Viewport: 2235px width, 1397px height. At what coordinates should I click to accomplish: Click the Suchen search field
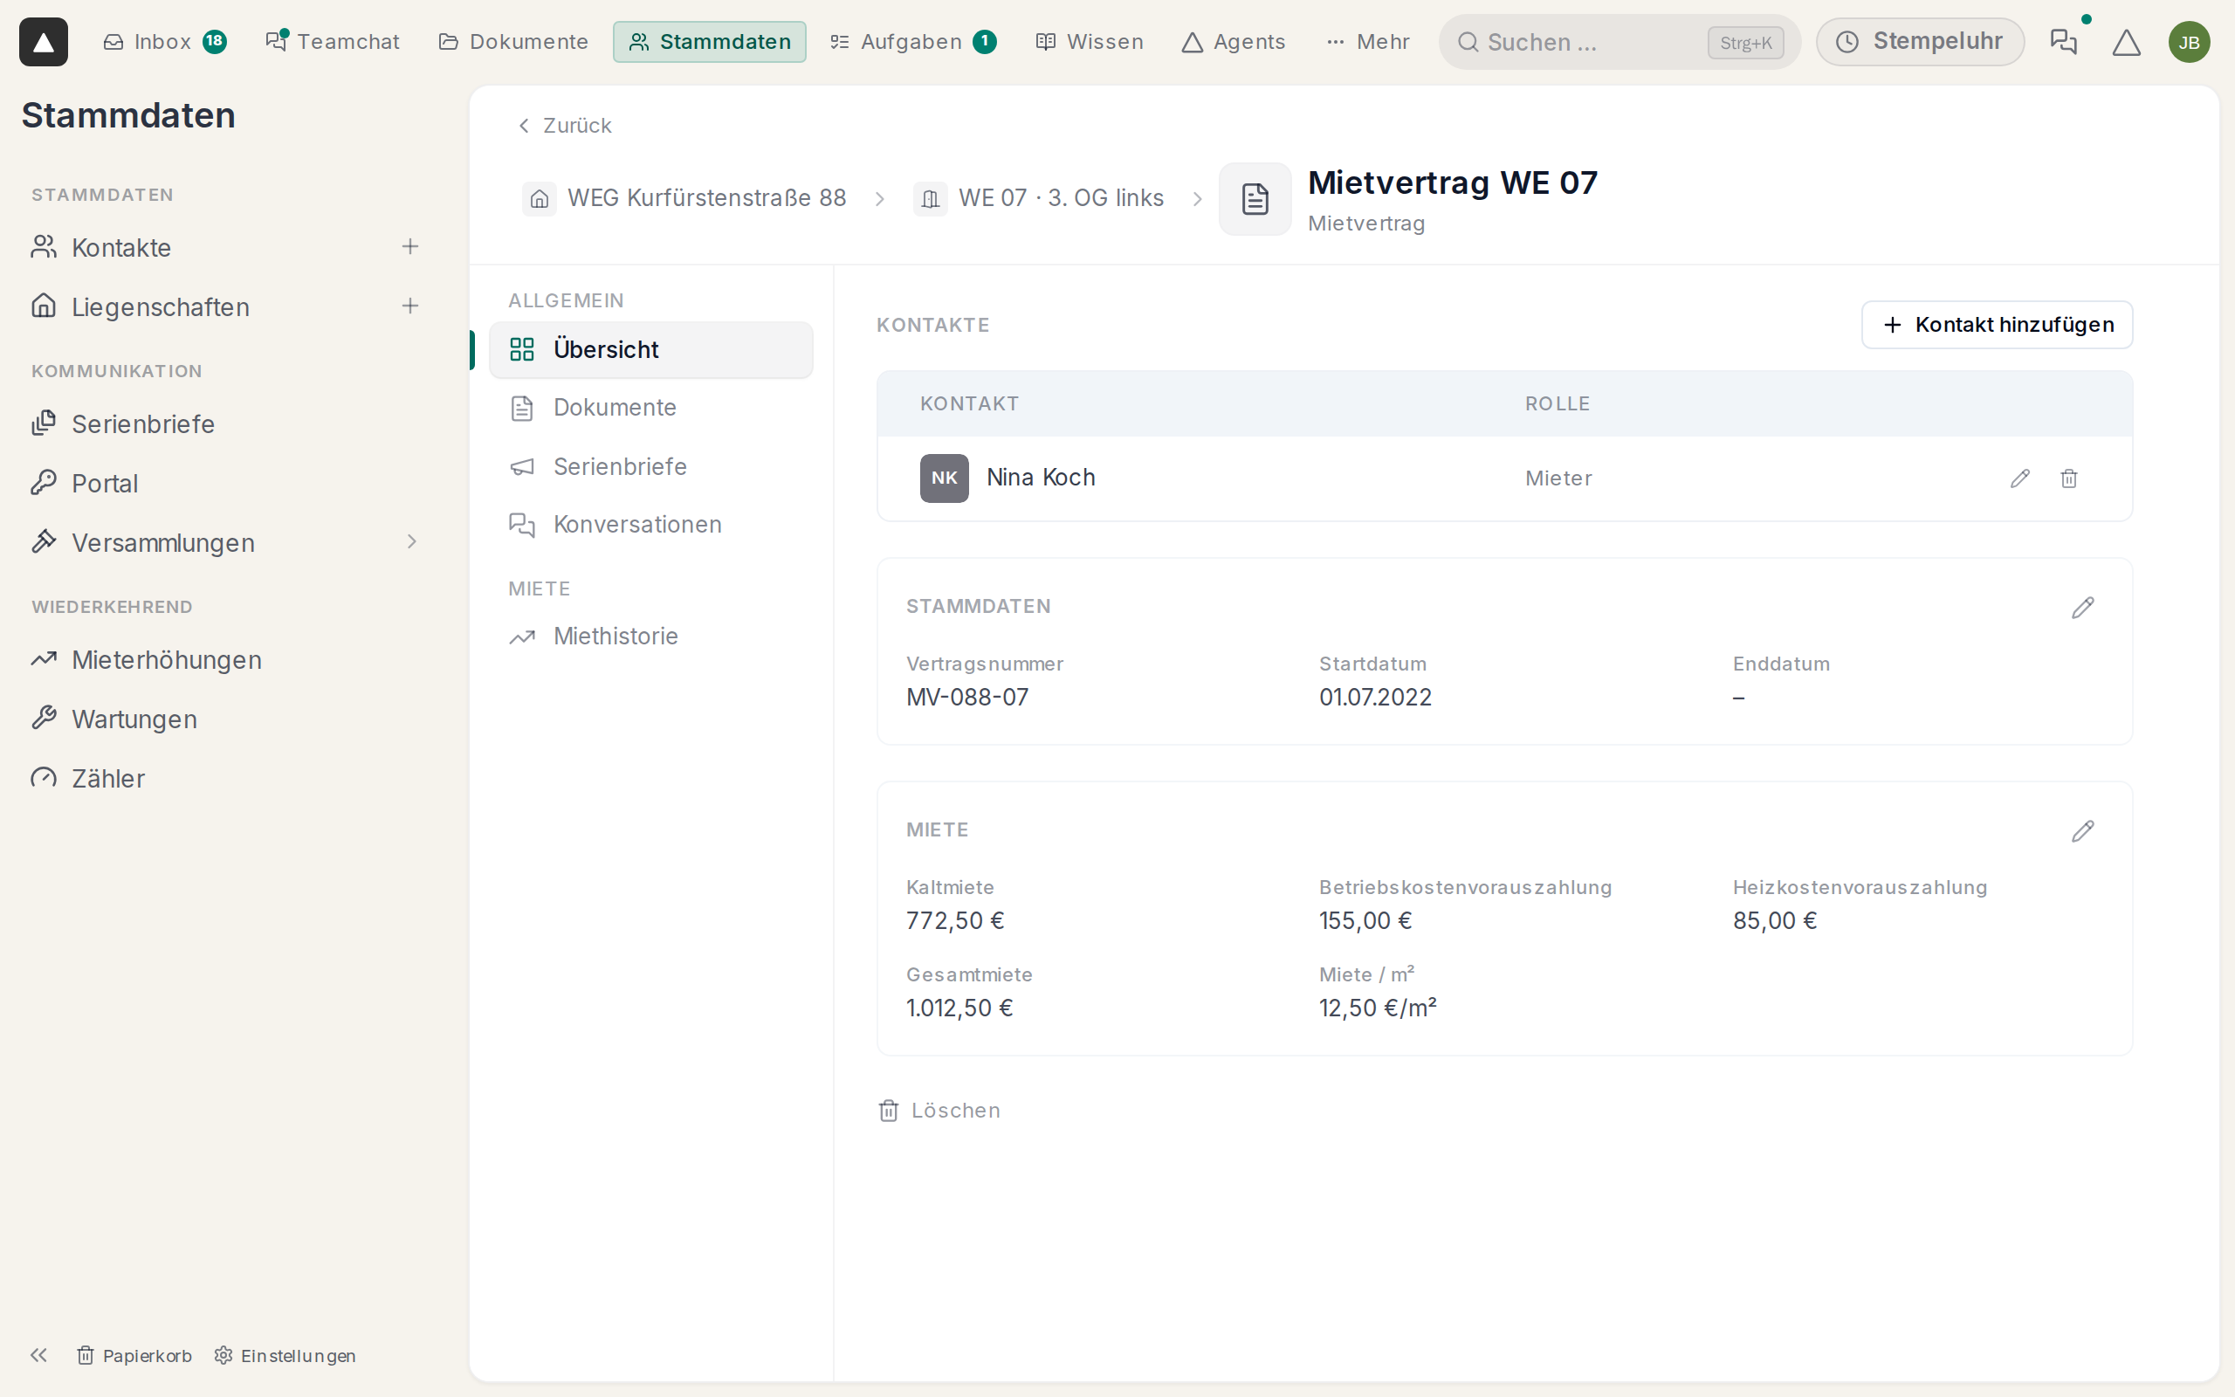1619,42
